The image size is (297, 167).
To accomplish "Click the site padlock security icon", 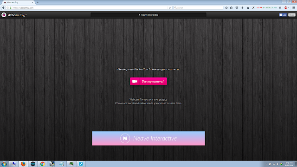I will click(10, 8).
